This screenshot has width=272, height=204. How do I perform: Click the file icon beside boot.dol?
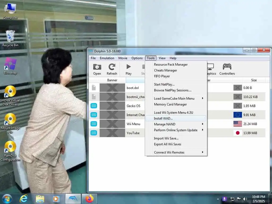[x=94, y=88]
